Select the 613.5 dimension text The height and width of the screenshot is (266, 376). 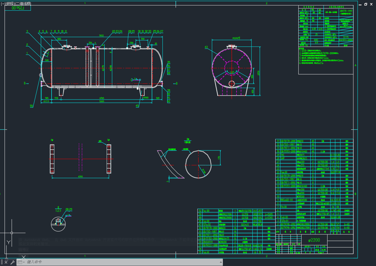point(46,101)
